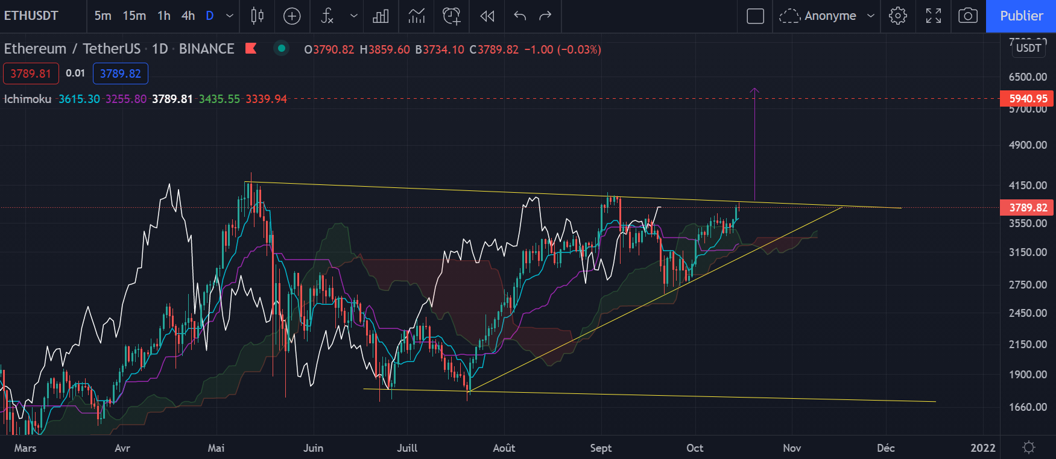Undo the last chart action
This screenshot has height=459, width=1056.
[x=520, y=16]
